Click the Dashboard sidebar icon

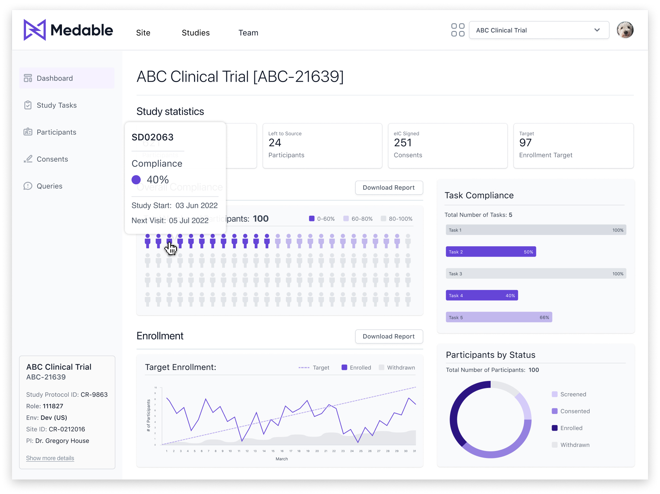click(28, 78)
